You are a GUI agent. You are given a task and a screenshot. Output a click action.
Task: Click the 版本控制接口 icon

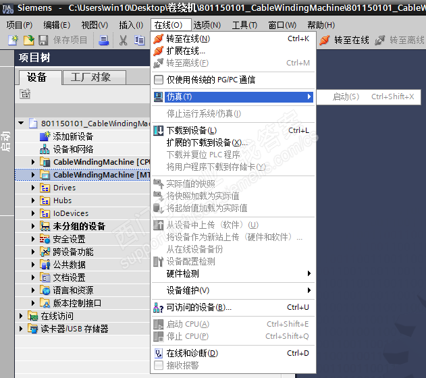point(45,303)
